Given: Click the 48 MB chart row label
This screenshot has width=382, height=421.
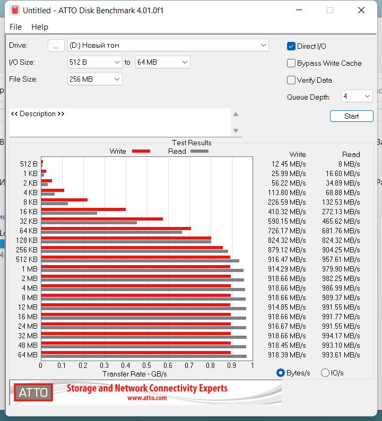Looking at the screenshot, I should click(x=28, y=345).
